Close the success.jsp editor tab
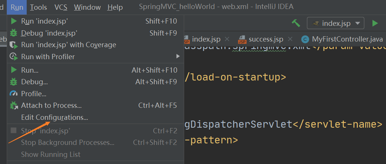 290,39
